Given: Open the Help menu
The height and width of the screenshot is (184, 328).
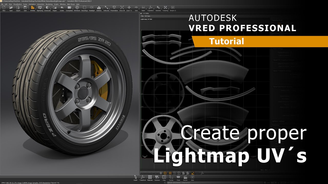Looking at the screenshot, I should point(78,4).
